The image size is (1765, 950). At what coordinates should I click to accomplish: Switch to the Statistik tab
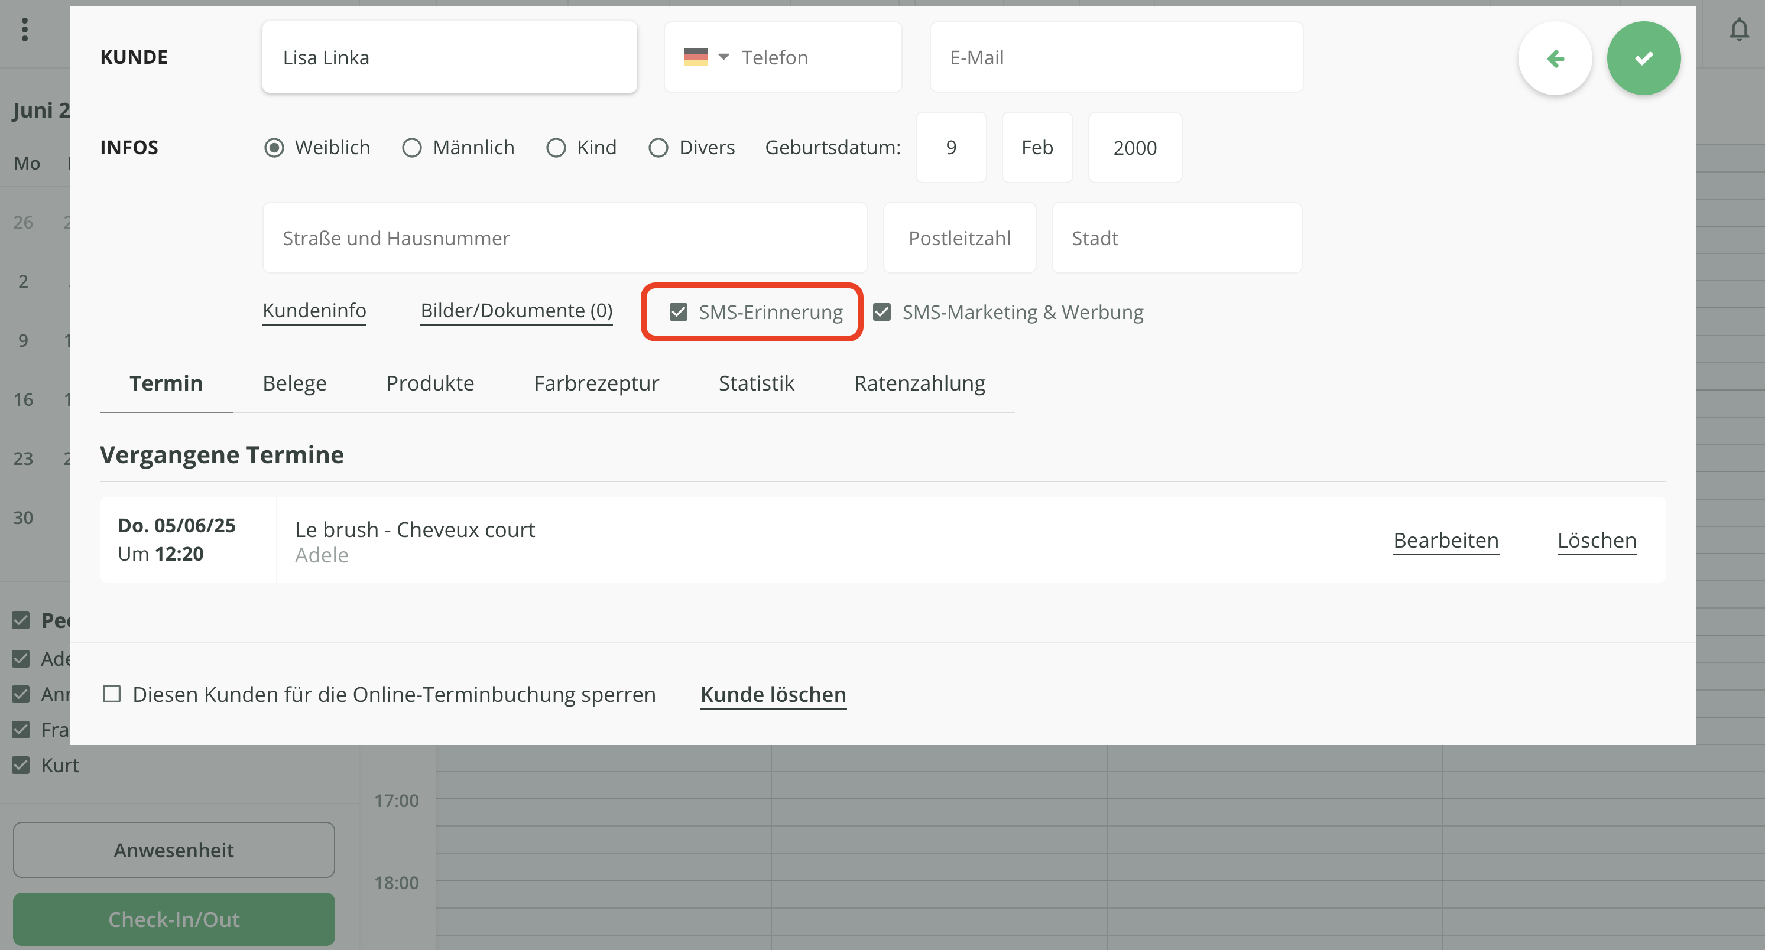pos(757,383)
